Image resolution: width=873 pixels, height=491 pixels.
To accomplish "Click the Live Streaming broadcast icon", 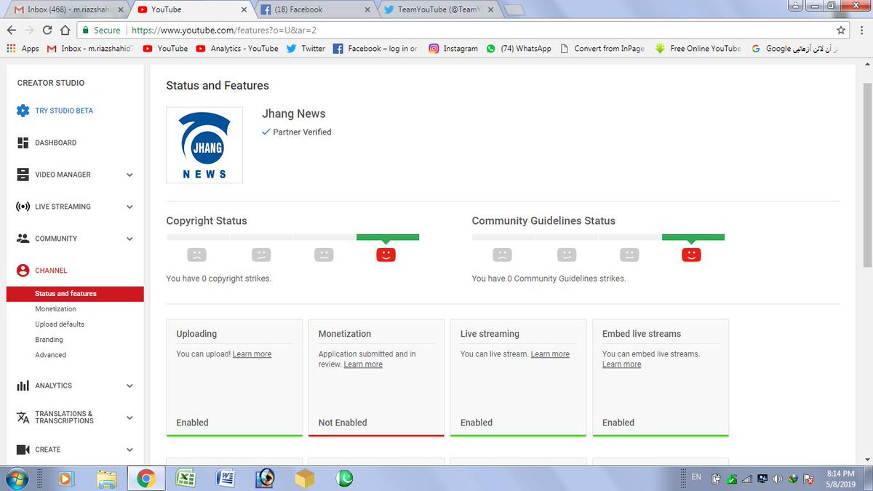I will point(23,207).
